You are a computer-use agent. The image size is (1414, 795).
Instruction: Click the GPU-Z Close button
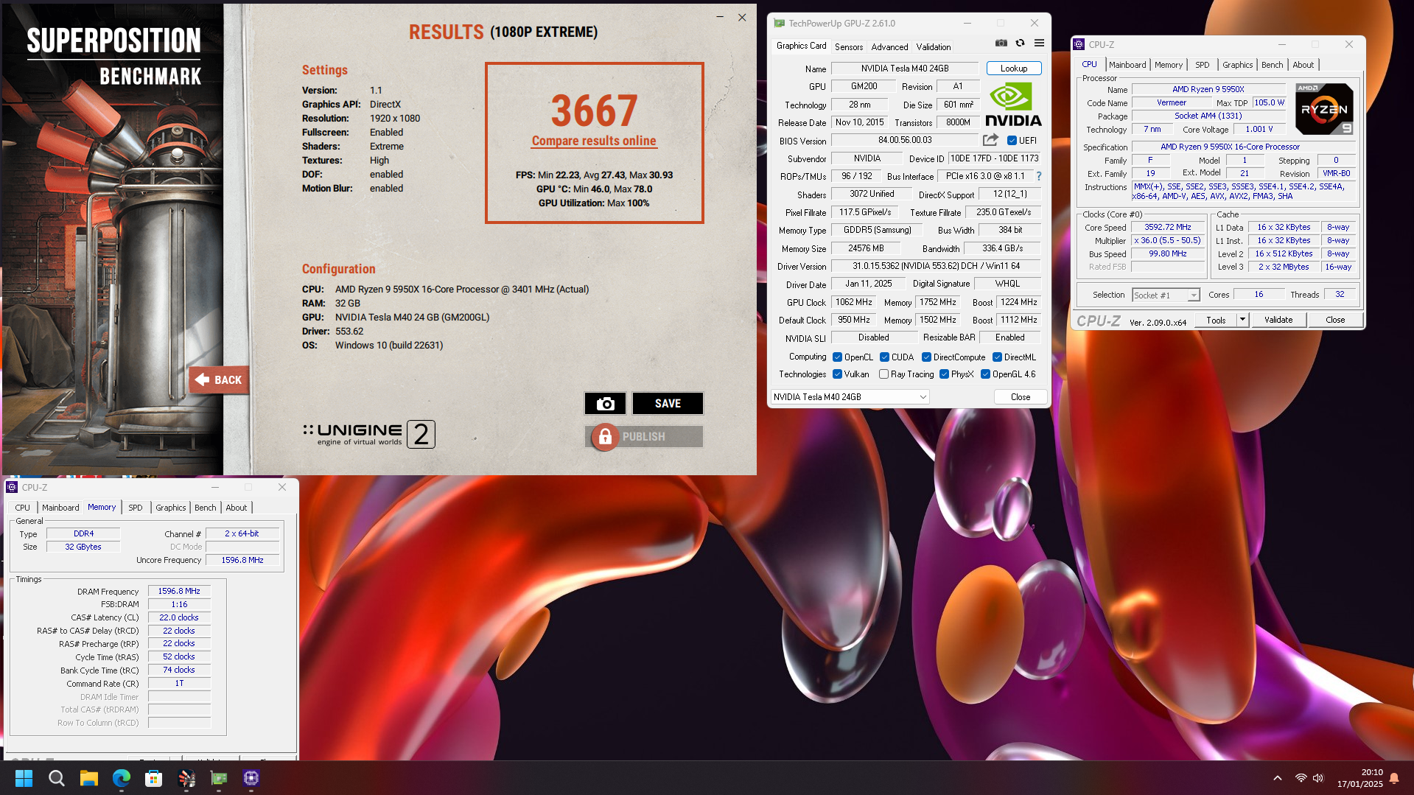pyautogui.click(x=1020, y=397)
